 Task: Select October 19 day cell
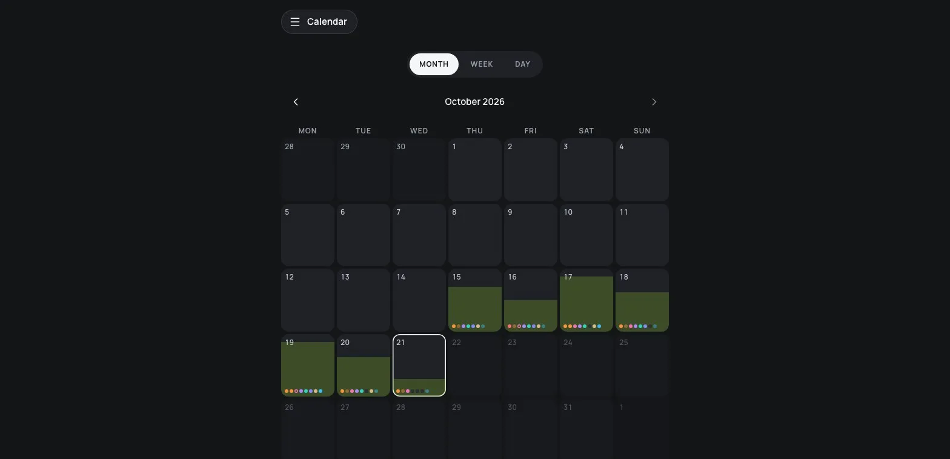[308, 366]
